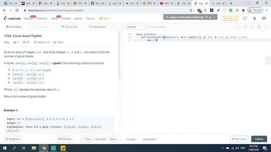Open the Python3 language dropdown
The image size is (271, 152).
[134, 27]
